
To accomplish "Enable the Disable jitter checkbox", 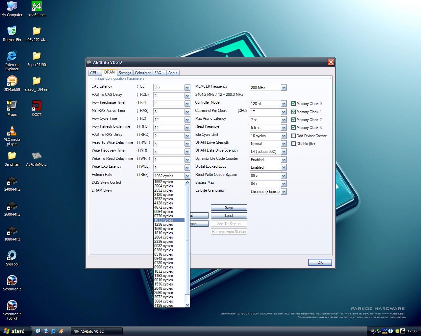I will 293,143.
